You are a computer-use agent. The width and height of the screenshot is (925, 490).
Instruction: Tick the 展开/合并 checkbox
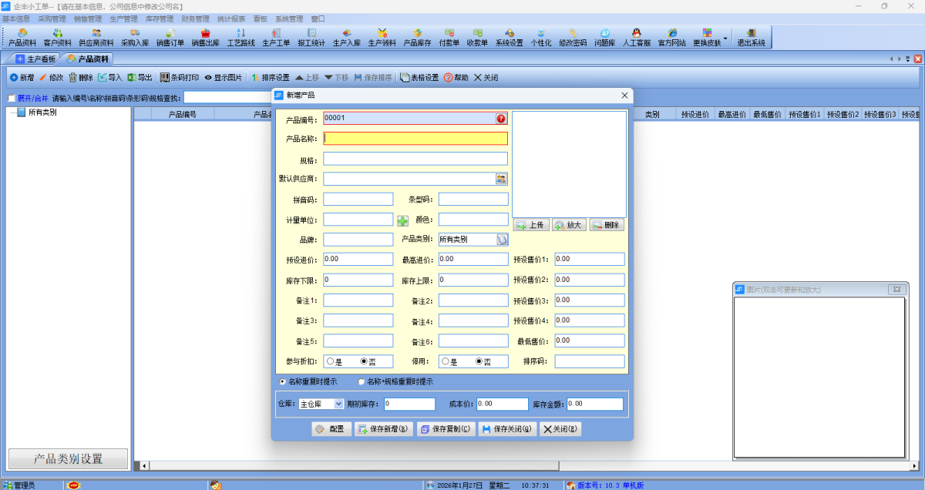(12, 99)
